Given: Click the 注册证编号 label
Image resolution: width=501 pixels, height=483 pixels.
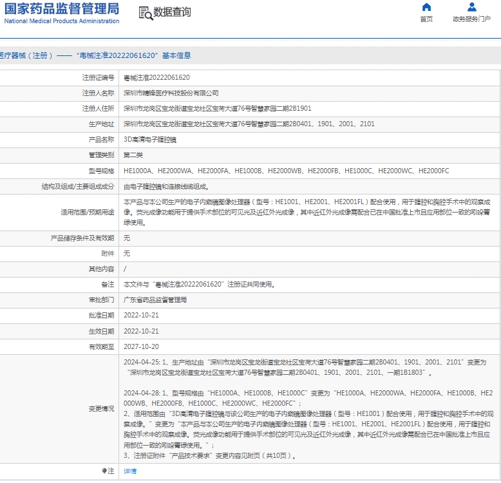Looking at the screenshot, I should pos(98,78).
